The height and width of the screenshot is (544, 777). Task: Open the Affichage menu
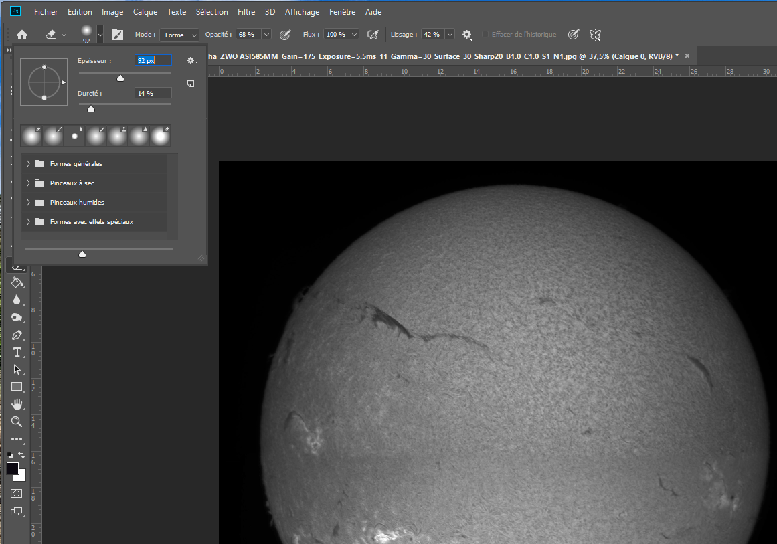click(x=303, y=12)
